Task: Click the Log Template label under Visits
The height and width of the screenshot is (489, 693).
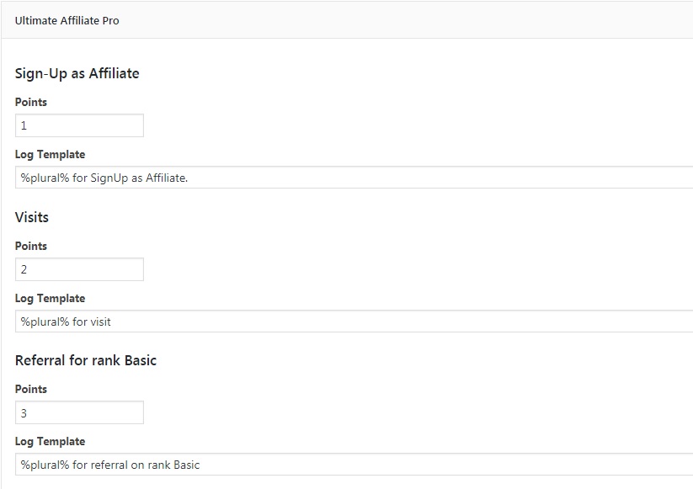Action: point(50,298)
